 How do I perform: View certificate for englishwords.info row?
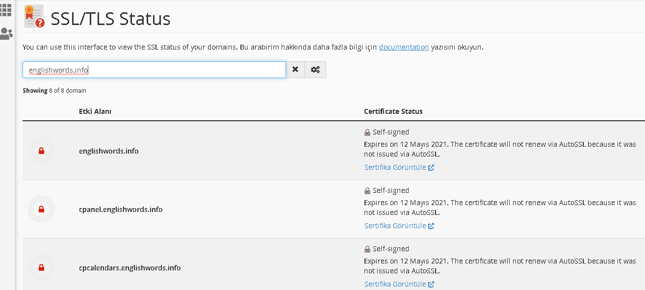click(x=399, y=167)
